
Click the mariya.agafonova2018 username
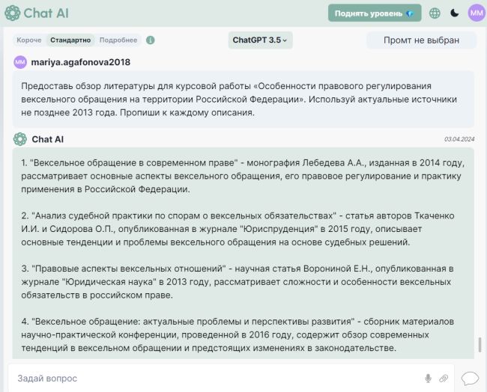tap(80, 62)
